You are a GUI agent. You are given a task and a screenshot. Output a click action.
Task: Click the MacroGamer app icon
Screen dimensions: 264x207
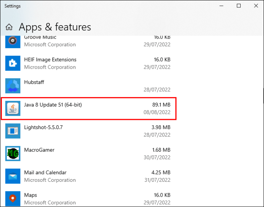(x=13, y=154)
